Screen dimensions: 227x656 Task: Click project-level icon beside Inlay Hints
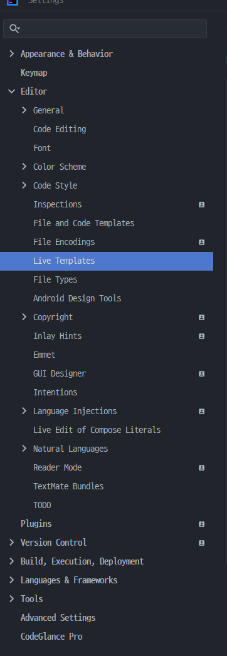point(201,336)
